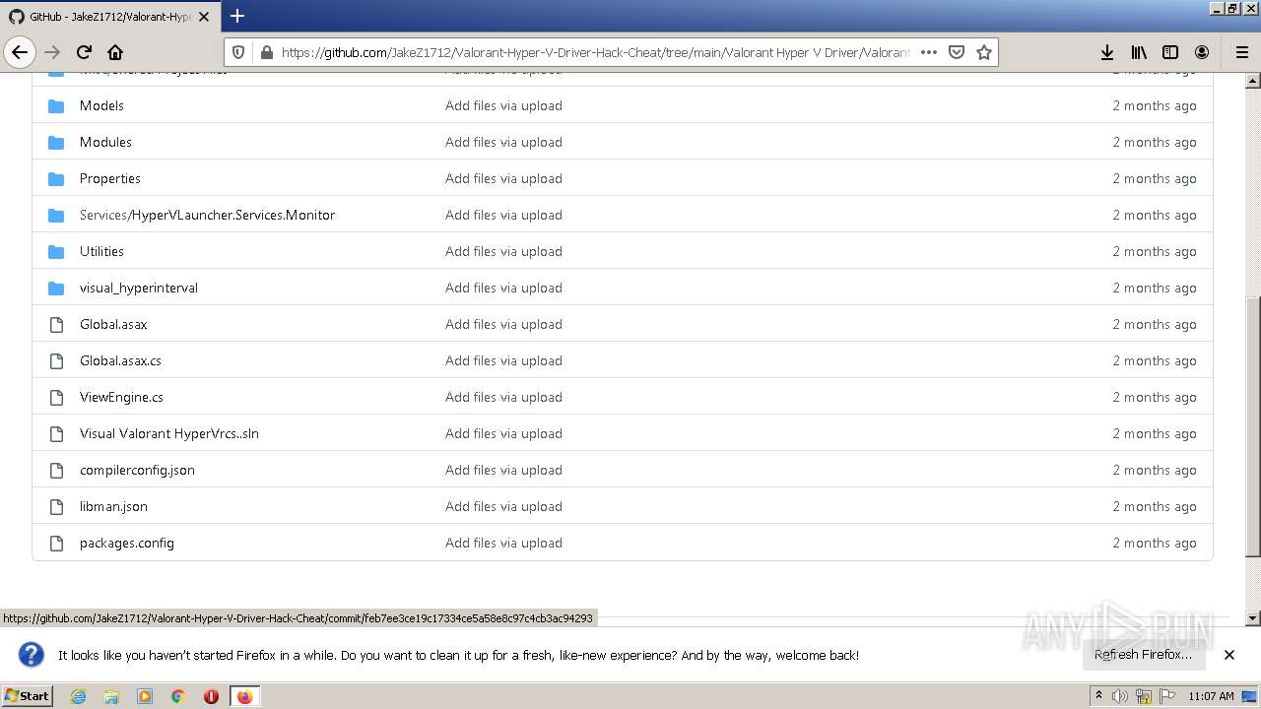Click folder icon beside visual_hyperinterval

tap(56, 288)
